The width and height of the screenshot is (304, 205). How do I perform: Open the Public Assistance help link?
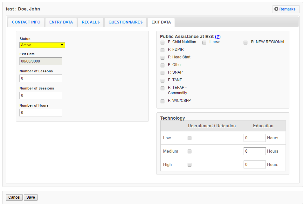click(x=218, y=36)
